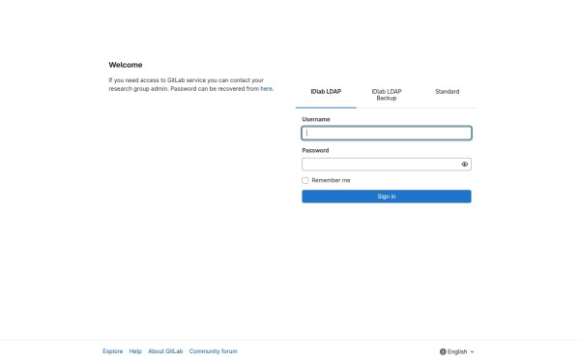Open the password recovery here link
Viewport: 580px width, 363px height.
click(266, 89)
